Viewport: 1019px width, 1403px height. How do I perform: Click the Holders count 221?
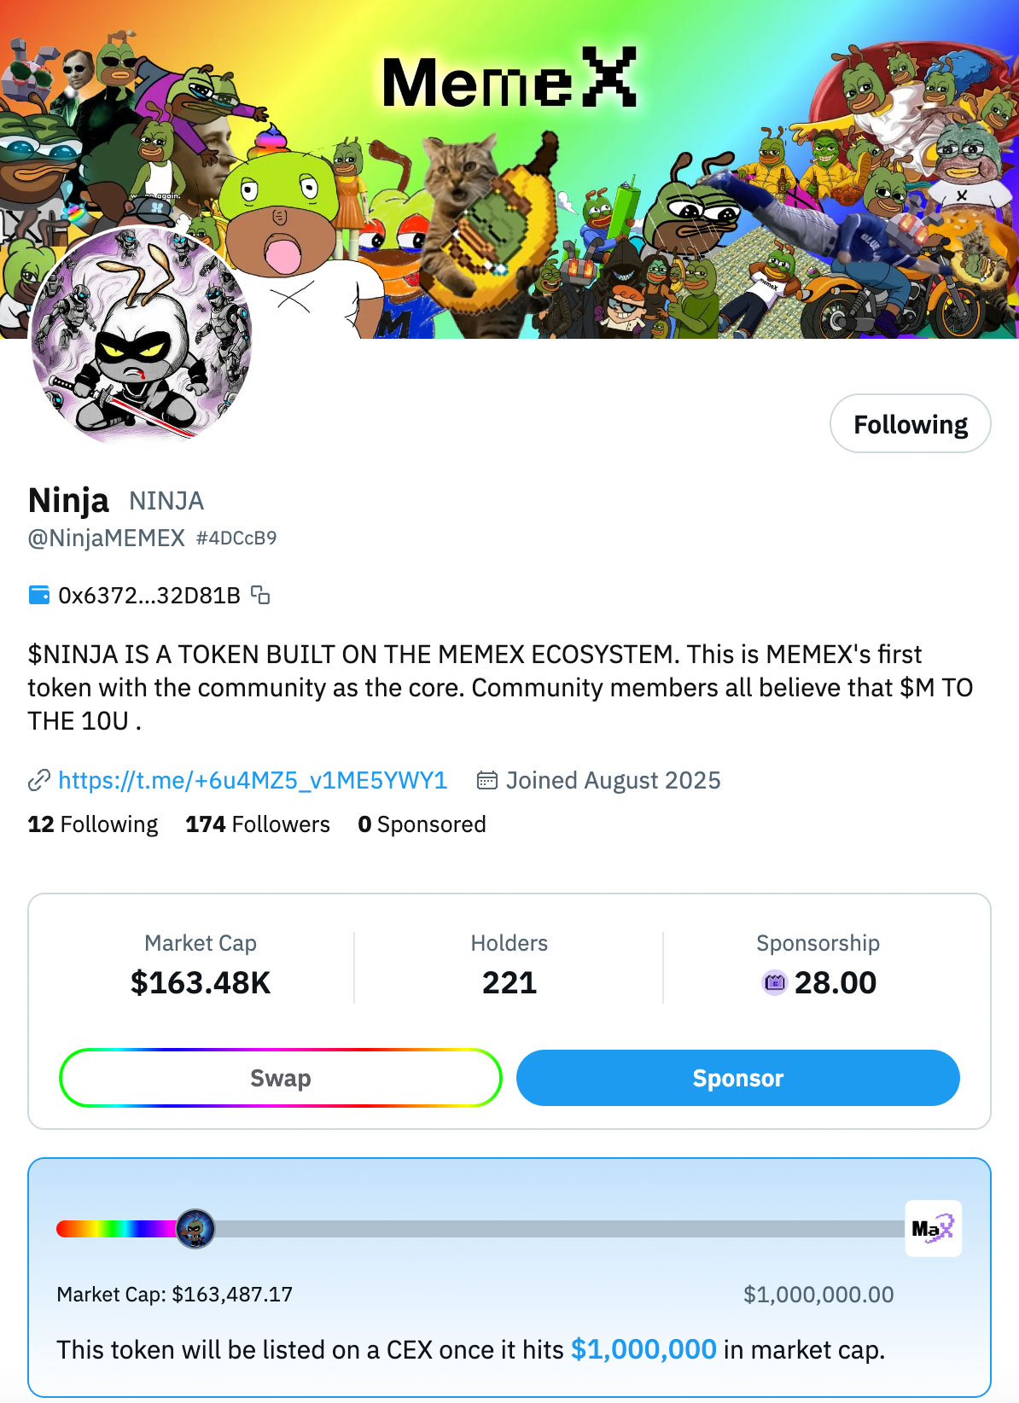(509, 982)
